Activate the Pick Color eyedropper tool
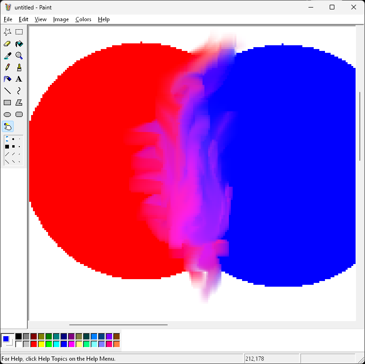365x364 pixels. pos(8,56)
